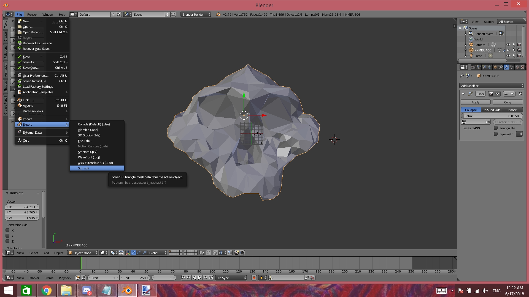Screen dimensions: 529x297
Task: Choose Stl (.stl) from the Export submenu
Action: coord(97,168)
